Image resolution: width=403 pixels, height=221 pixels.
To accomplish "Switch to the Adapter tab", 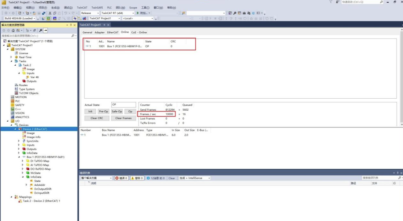I will pos(99,32).
